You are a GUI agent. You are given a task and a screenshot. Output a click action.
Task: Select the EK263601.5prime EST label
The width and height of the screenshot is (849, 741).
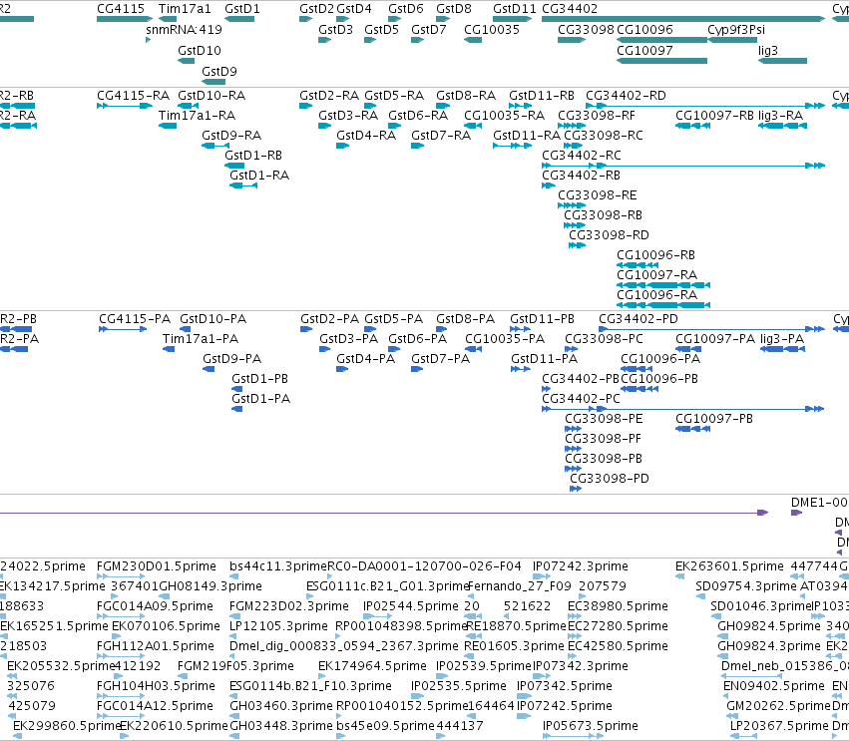coord(729,566)
